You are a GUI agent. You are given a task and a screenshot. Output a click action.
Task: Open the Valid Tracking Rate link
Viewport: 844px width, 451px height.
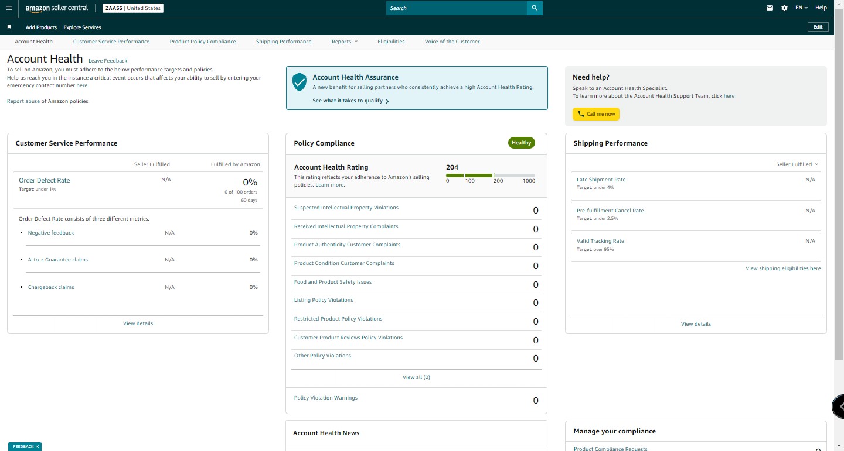pyautogui.click(x=600, y=241)
